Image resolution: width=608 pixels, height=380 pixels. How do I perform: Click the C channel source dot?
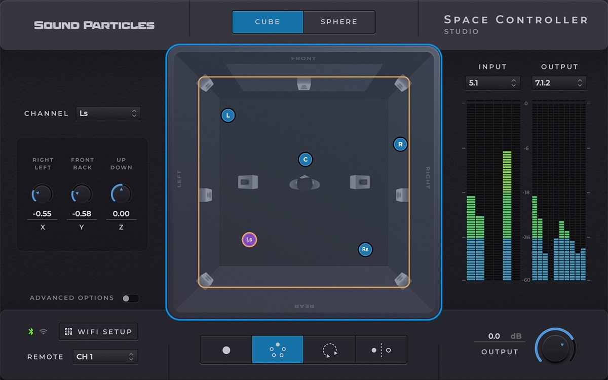306,160
